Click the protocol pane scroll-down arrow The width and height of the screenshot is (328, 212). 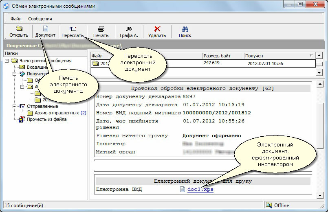point(320,196)
